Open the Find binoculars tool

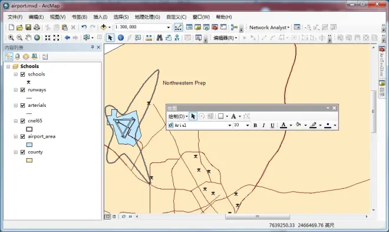[160, 38]
